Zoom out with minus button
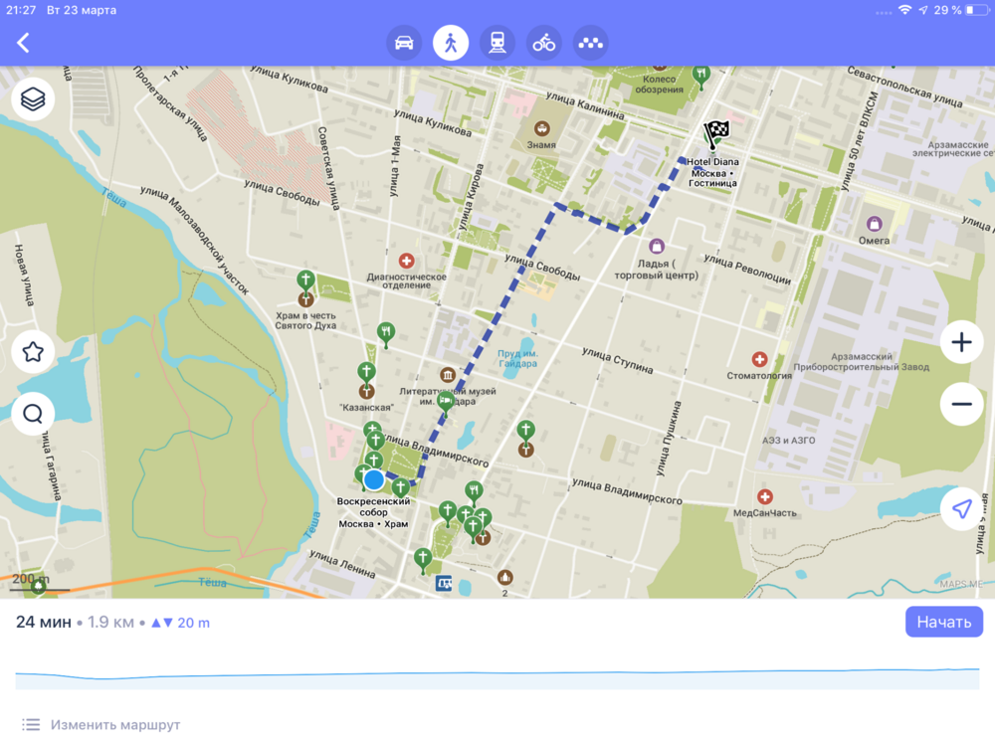The width and height of the screenshot is (995, 746). click(x=961, y=404)
